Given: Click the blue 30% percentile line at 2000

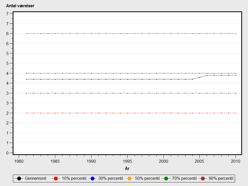Looking at the screenshot, I should (164, 93).
